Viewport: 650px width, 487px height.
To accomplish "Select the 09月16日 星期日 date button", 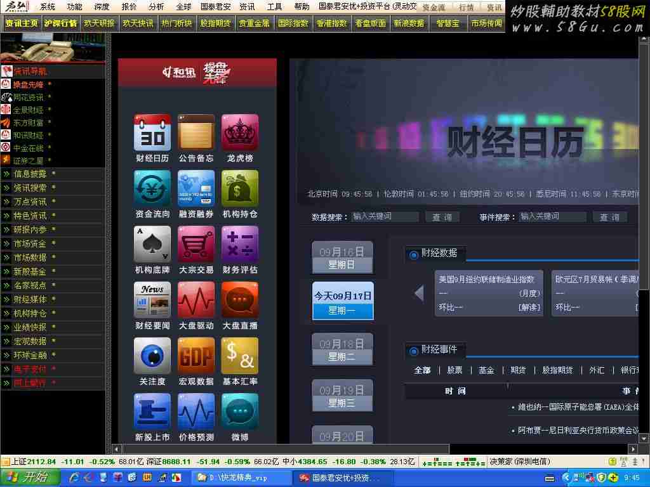I will pyautogui.click(x=342, y=257).
